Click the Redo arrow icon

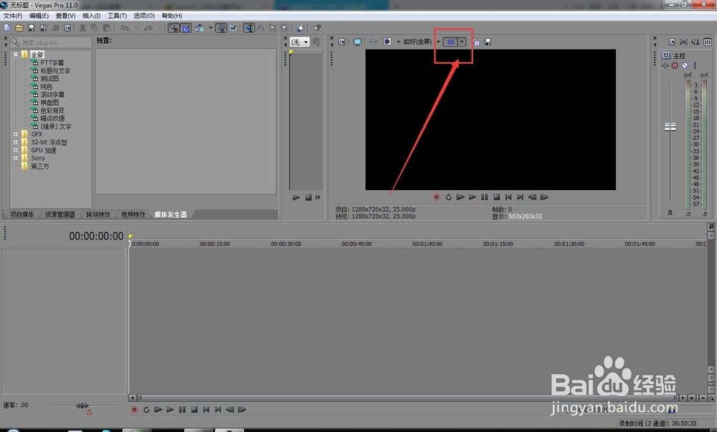click(148, 28)
